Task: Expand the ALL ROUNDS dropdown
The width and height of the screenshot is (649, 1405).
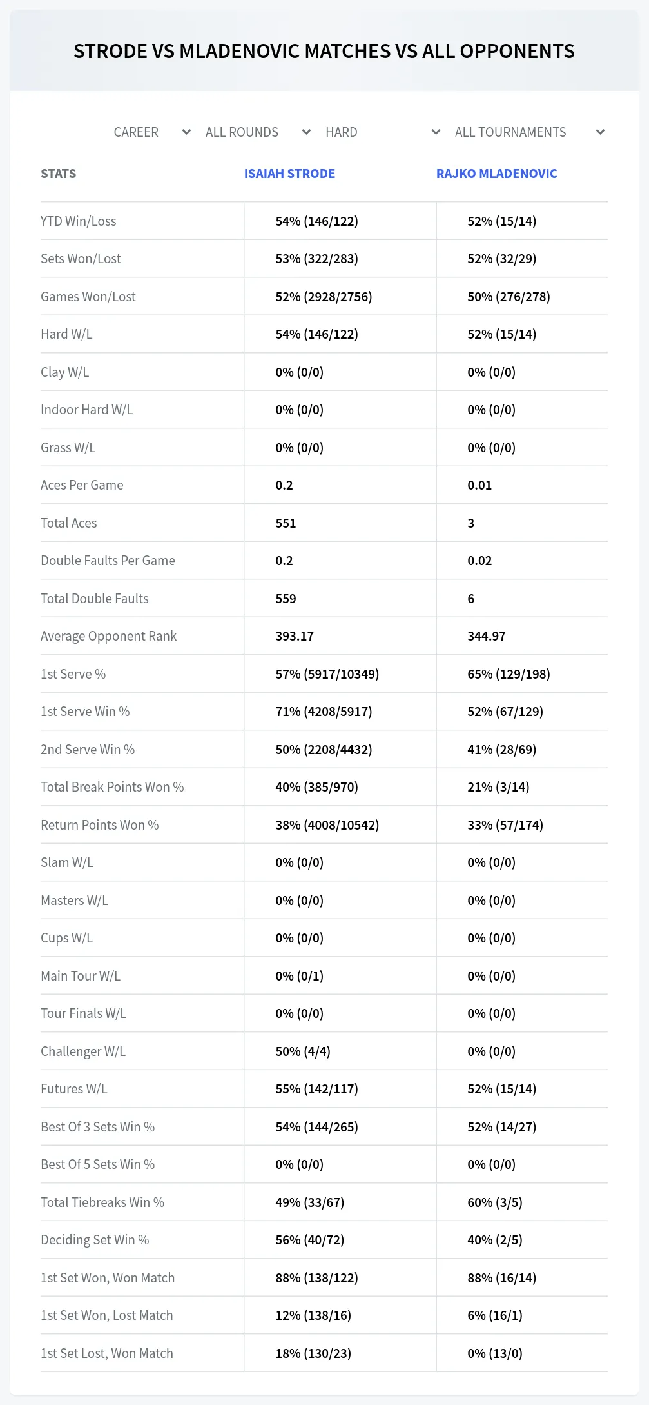Action: [x=258, y=132]
